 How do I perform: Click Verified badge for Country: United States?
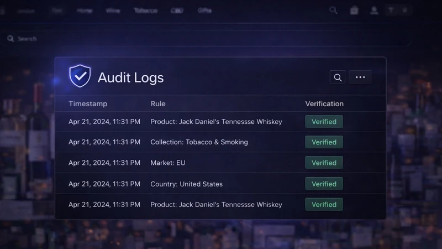coord(324,184)
